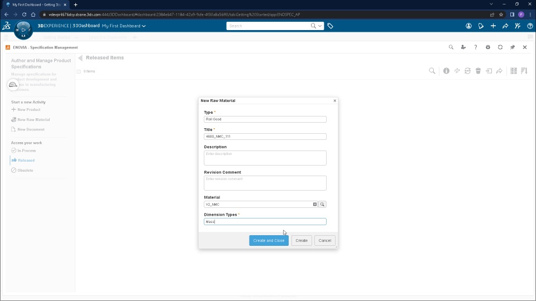Select Released in sidebar
This screenshot has height=301, width=536.
23,160
